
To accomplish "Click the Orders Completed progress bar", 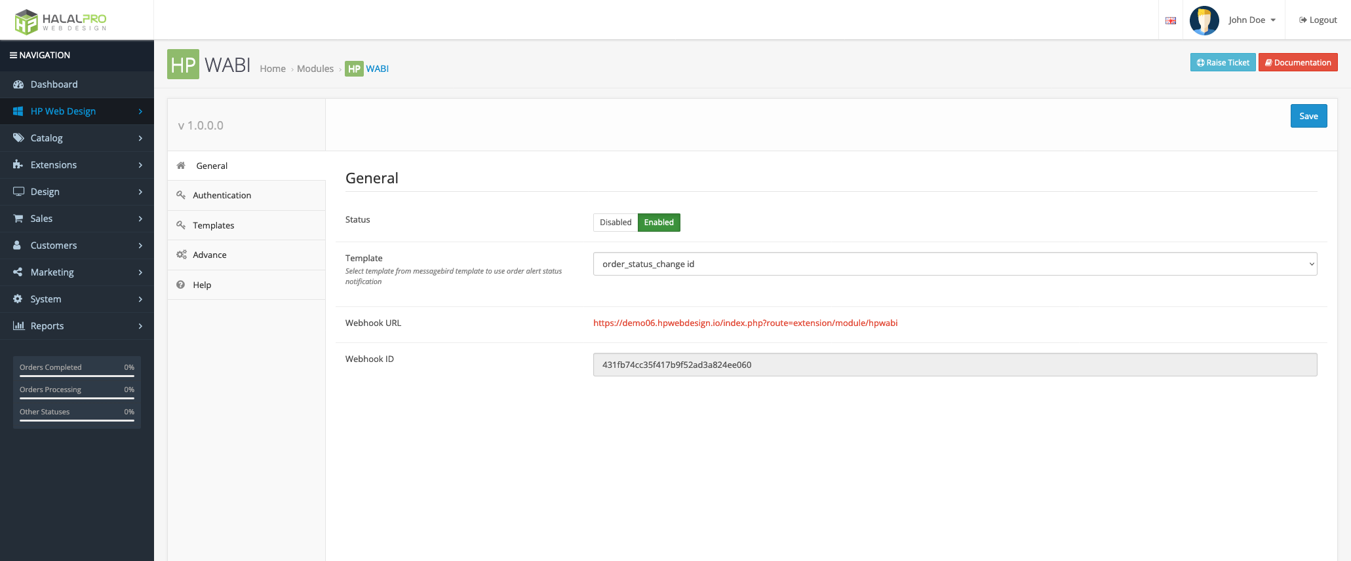I will coord(77,376).
